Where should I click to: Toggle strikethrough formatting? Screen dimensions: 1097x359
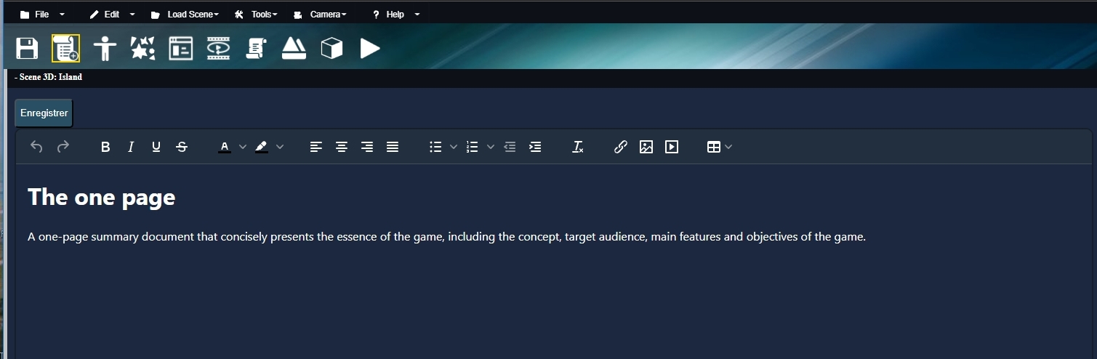tap(182, 147)
